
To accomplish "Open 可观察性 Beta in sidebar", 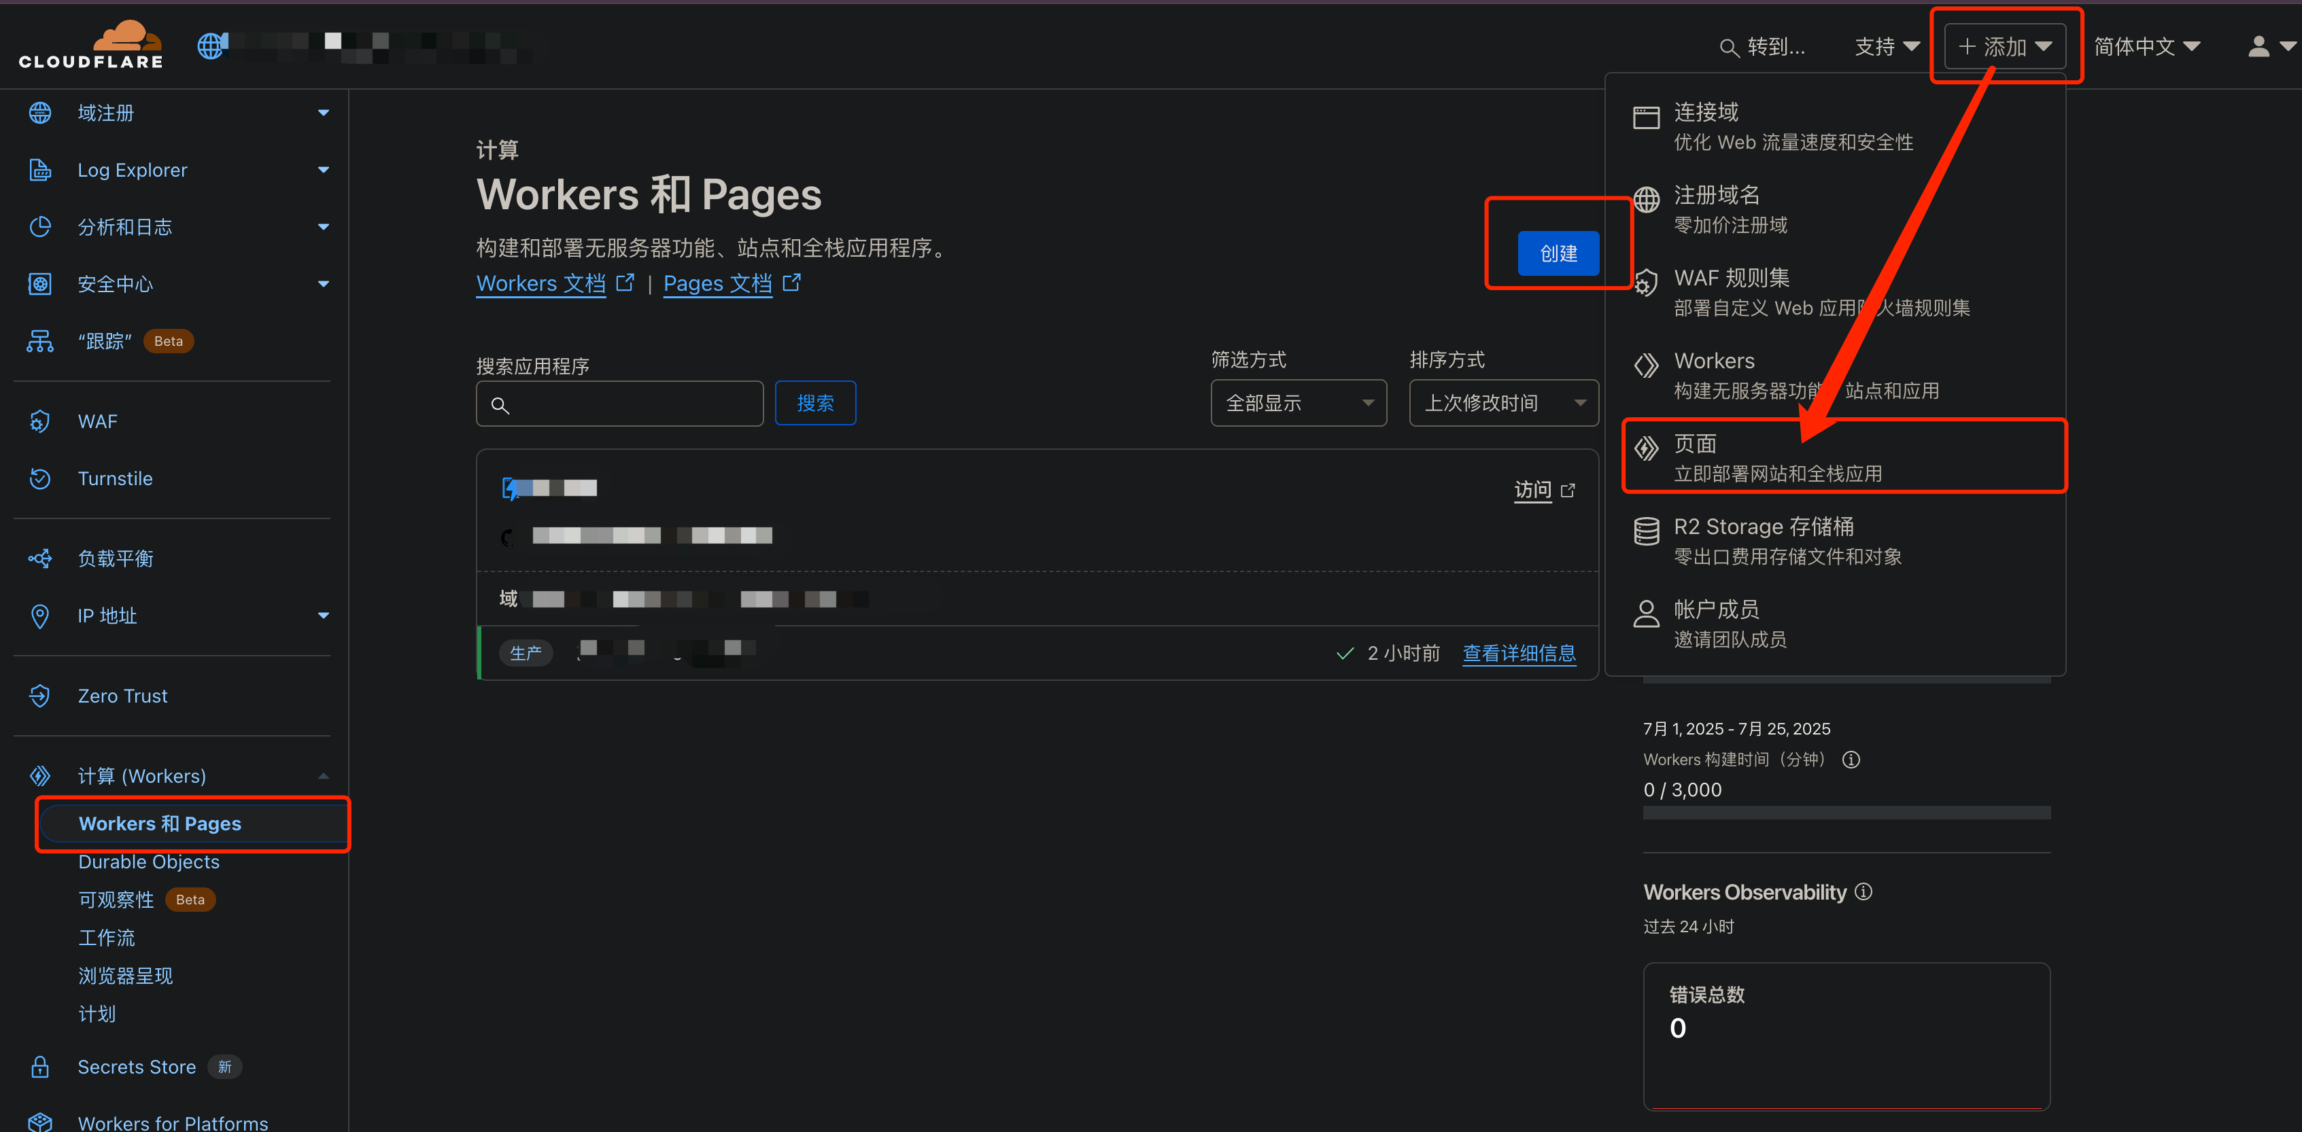I will click(x=147, y=900).
